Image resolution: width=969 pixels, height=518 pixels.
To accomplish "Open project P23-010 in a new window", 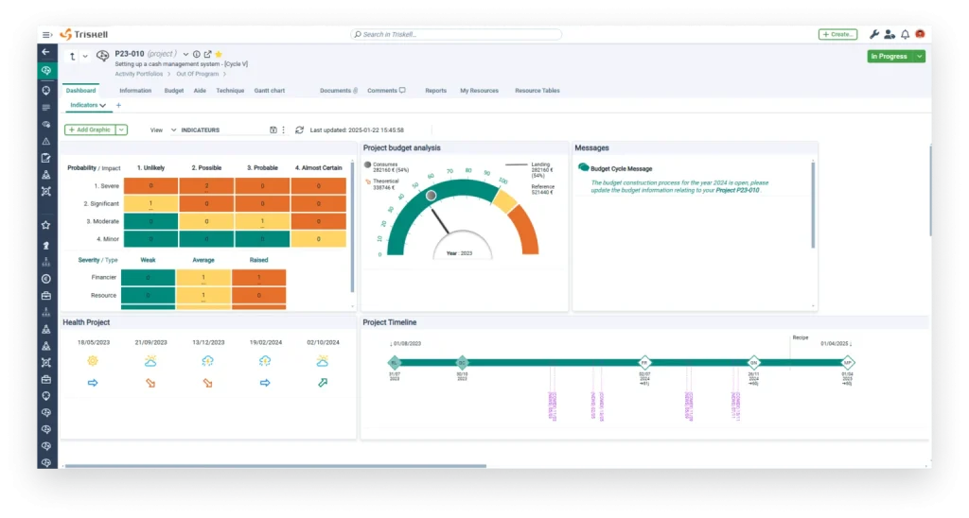I will (207, 55).
